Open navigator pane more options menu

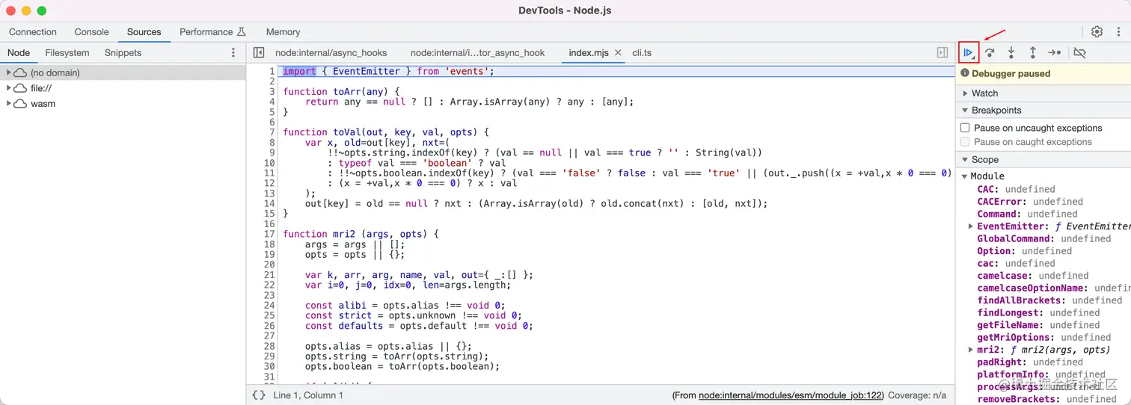pyautogui.click(x=233, y=52)
